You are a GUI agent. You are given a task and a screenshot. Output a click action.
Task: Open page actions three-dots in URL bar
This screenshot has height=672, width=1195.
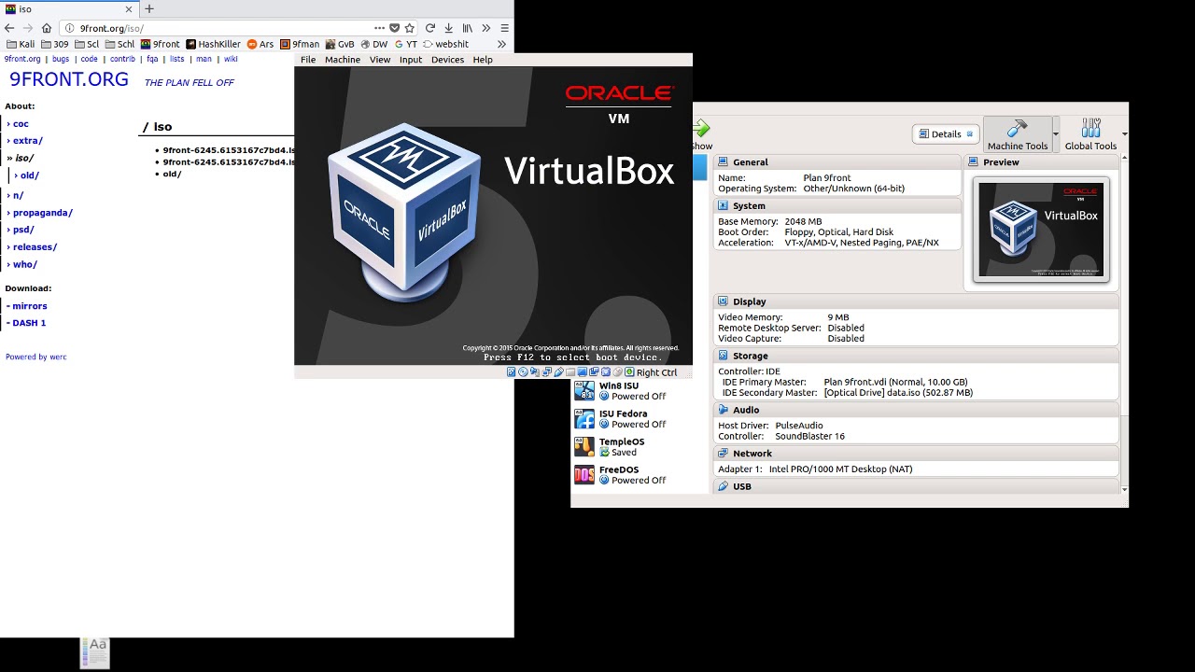(x=379, y=28)
